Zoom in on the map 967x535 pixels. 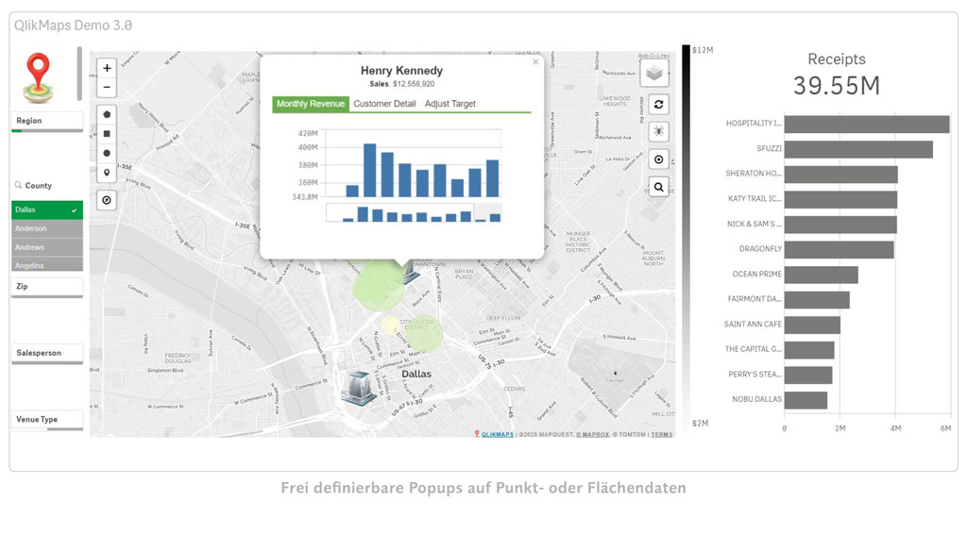point(107,69)
